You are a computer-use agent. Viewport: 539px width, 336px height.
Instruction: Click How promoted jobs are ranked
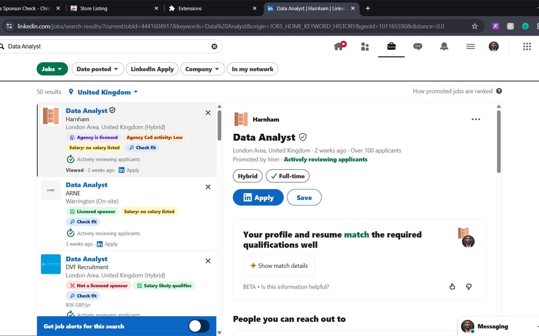click(x=452, y=91)
